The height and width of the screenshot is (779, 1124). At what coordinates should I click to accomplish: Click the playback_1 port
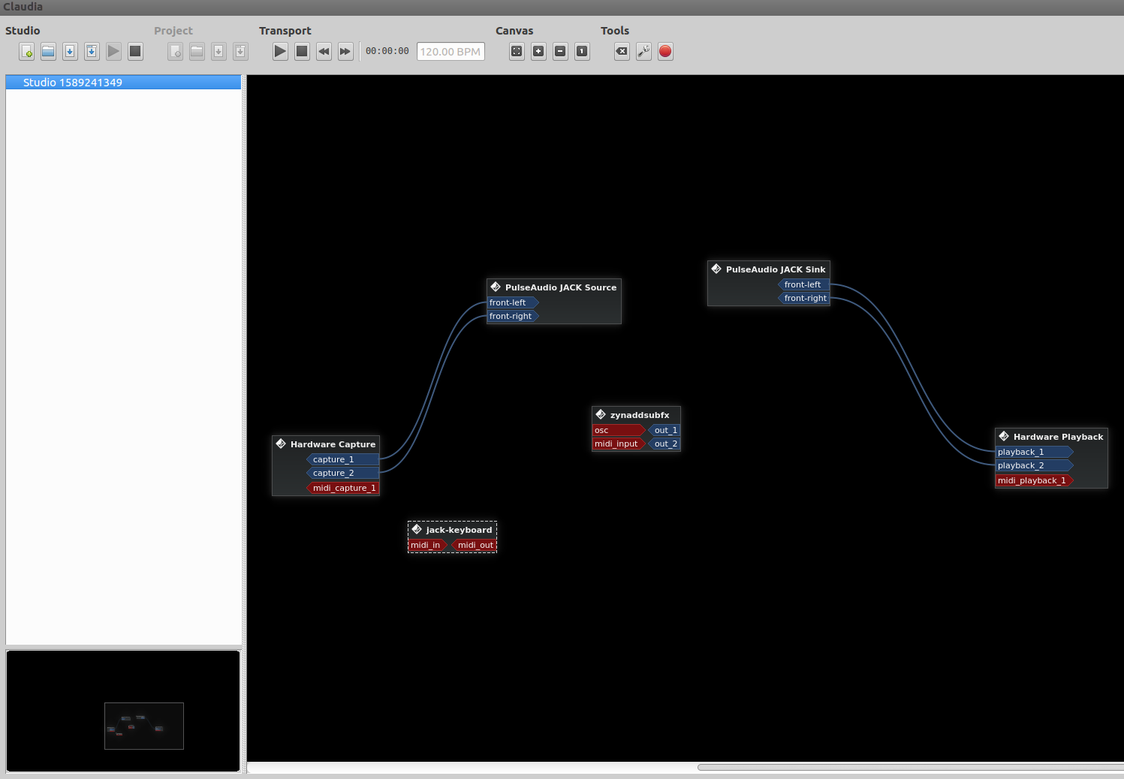click(x=1034, y=452)
